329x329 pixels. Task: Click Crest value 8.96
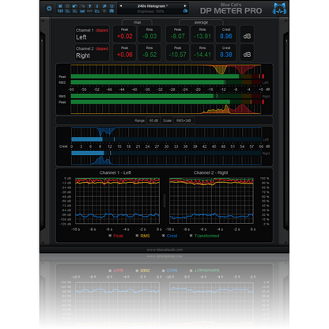pos(226,36)
